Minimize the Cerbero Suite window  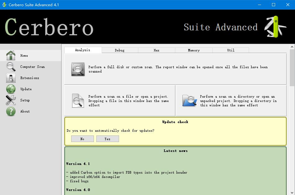260,5
